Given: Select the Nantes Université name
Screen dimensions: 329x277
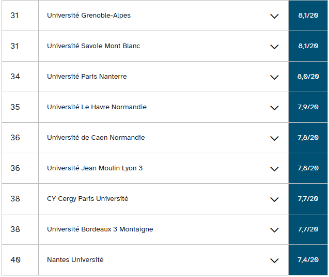Looking at the screenshot, I should [75, 260].
